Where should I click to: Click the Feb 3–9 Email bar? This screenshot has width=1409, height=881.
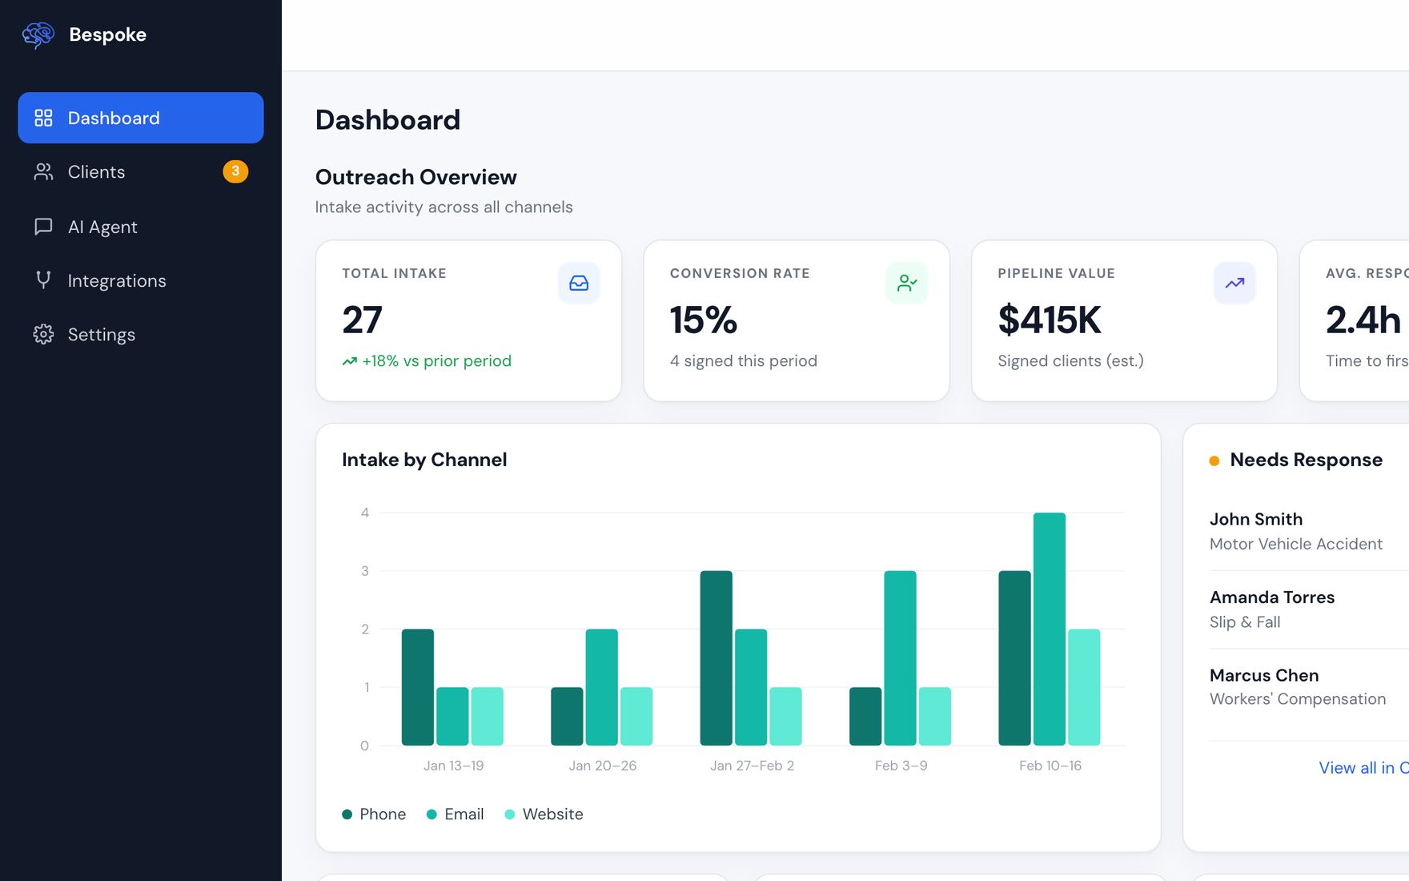[900, 658]
